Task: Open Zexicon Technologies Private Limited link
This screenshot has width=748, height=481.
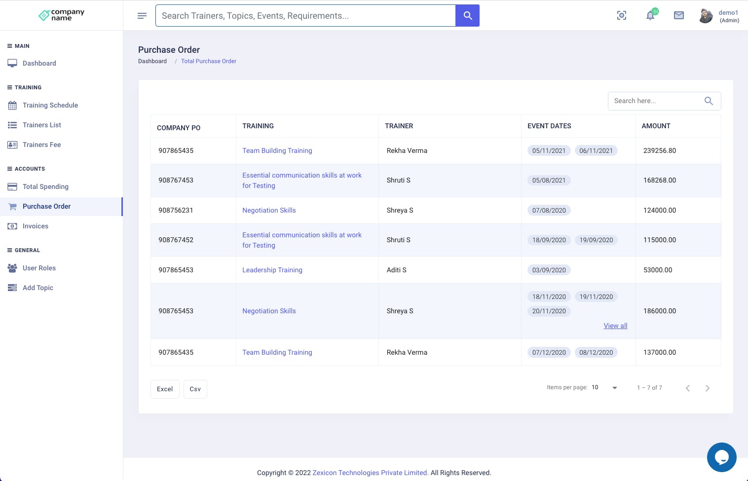Action: click(371, 473)
